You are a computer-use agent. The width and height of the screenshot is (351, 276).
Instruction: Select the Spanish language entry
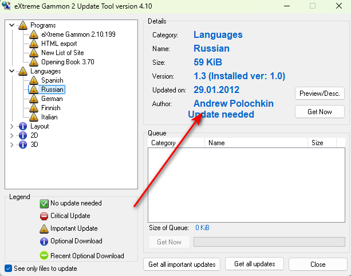point(52,80)
